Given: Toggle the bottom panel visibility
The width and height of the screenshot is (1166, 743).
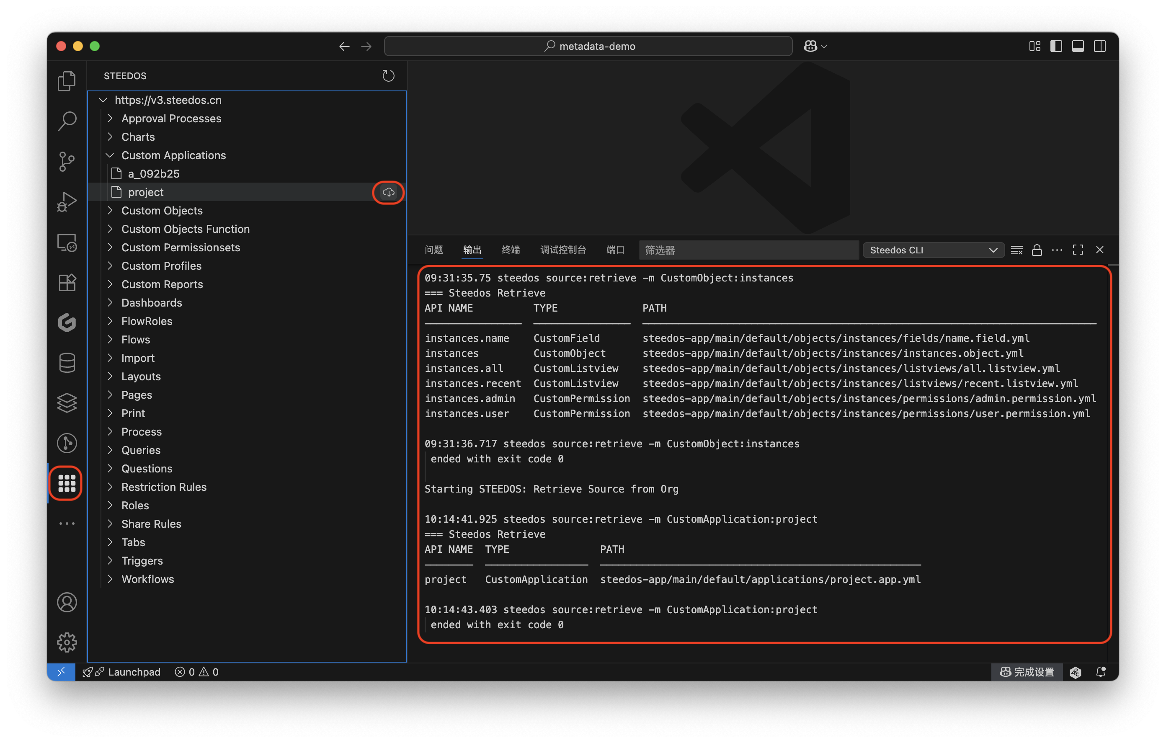Looking at the screenshot, I should [x=1078, y=46].
